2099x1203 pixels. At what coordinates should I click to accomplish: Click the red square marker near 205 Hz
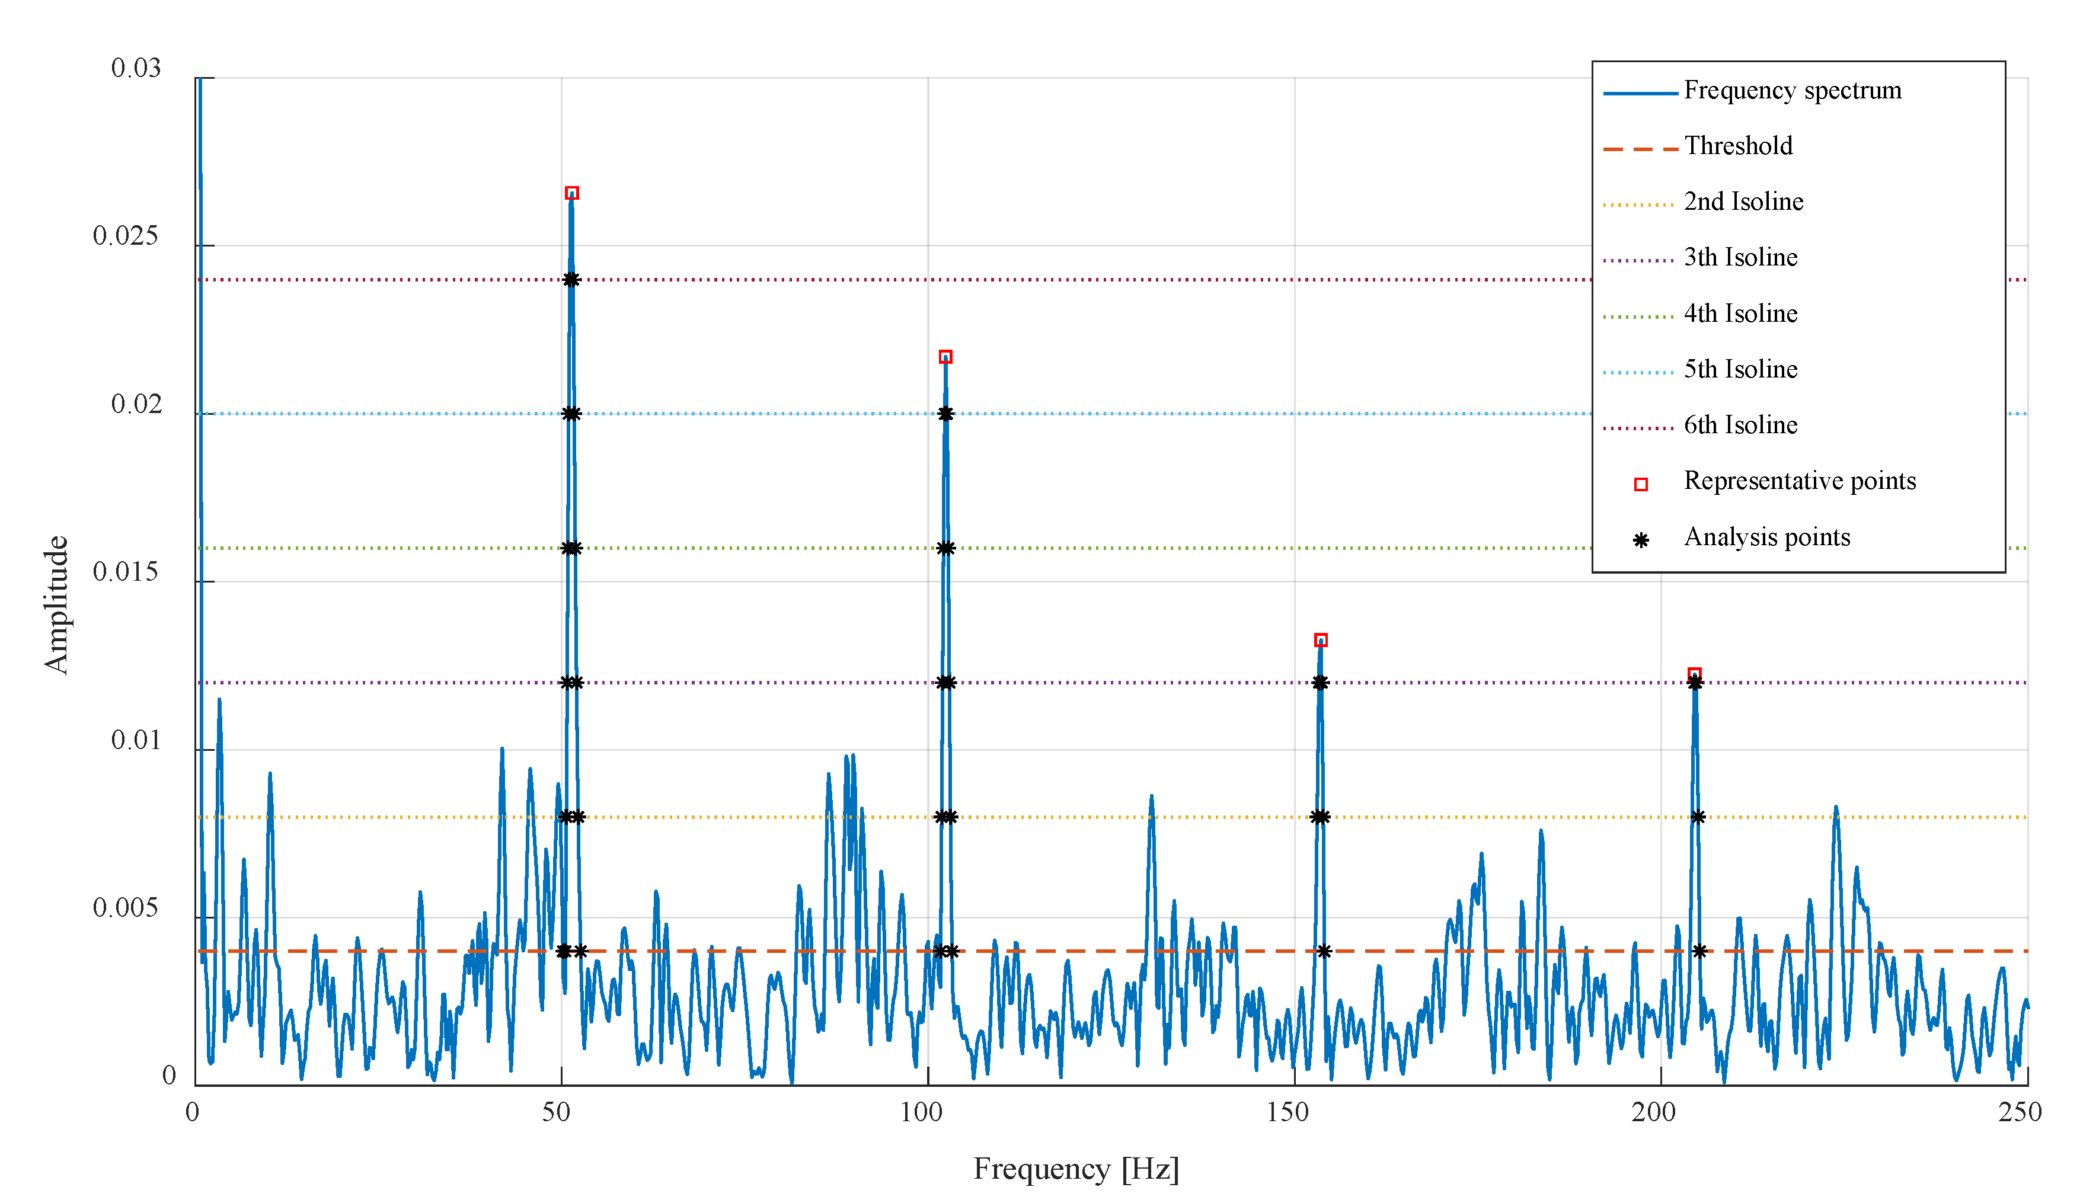1694,674
